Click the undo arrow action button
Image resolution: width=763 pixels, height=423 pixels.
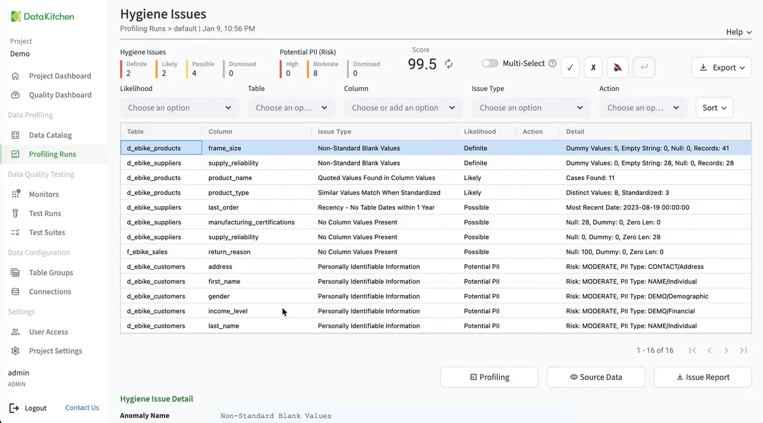tap(643, 67)
